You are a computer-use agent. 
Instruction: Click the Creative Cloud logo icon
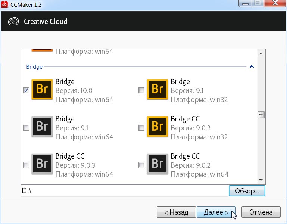click(x=13, y=21)
